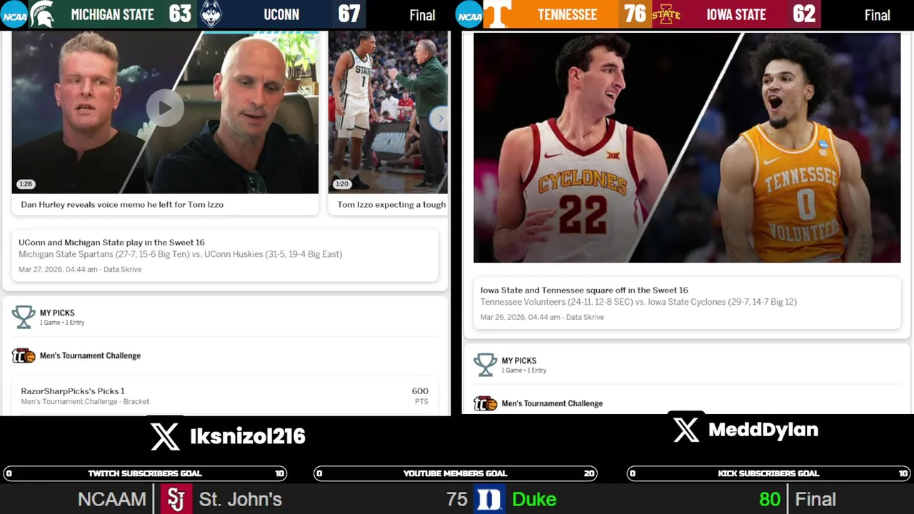Click 1:28 duration badge on Hurley video
Screen dimensions: 914x514
click(26, 184)
